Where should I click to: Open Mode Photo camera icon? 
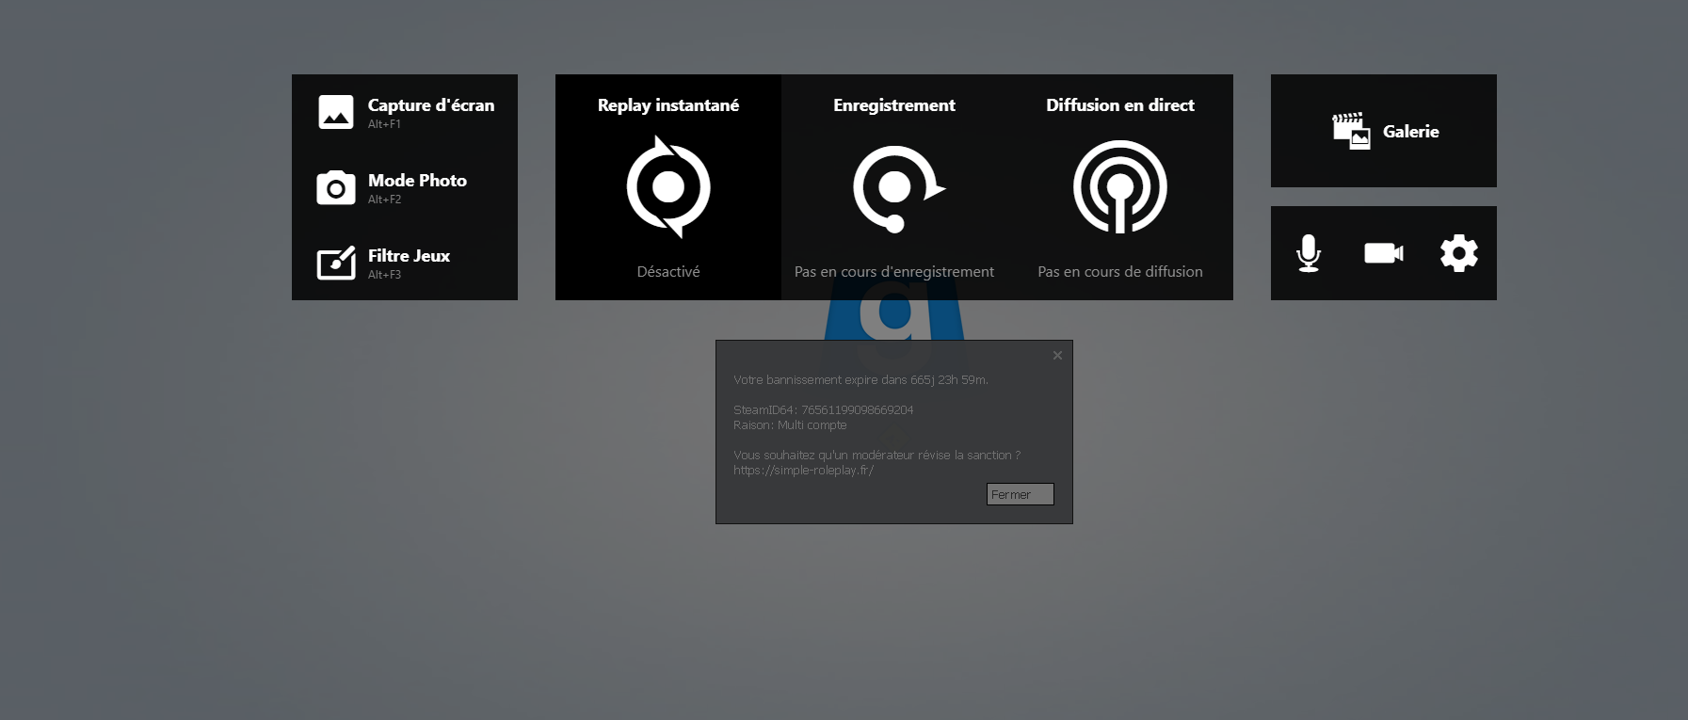coord(336,188)
